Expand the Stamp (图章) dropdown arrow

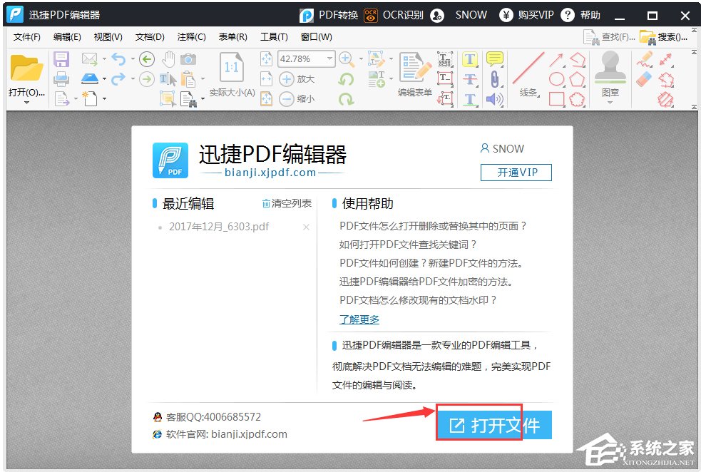pos(610,103)
